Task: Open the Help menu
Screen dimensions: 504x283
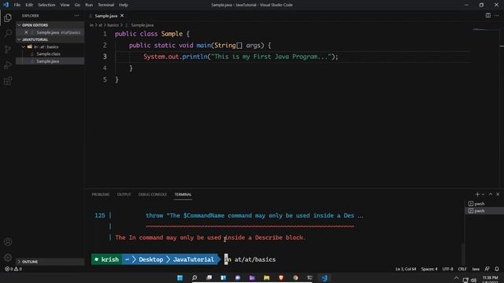Action: [124, 5]
